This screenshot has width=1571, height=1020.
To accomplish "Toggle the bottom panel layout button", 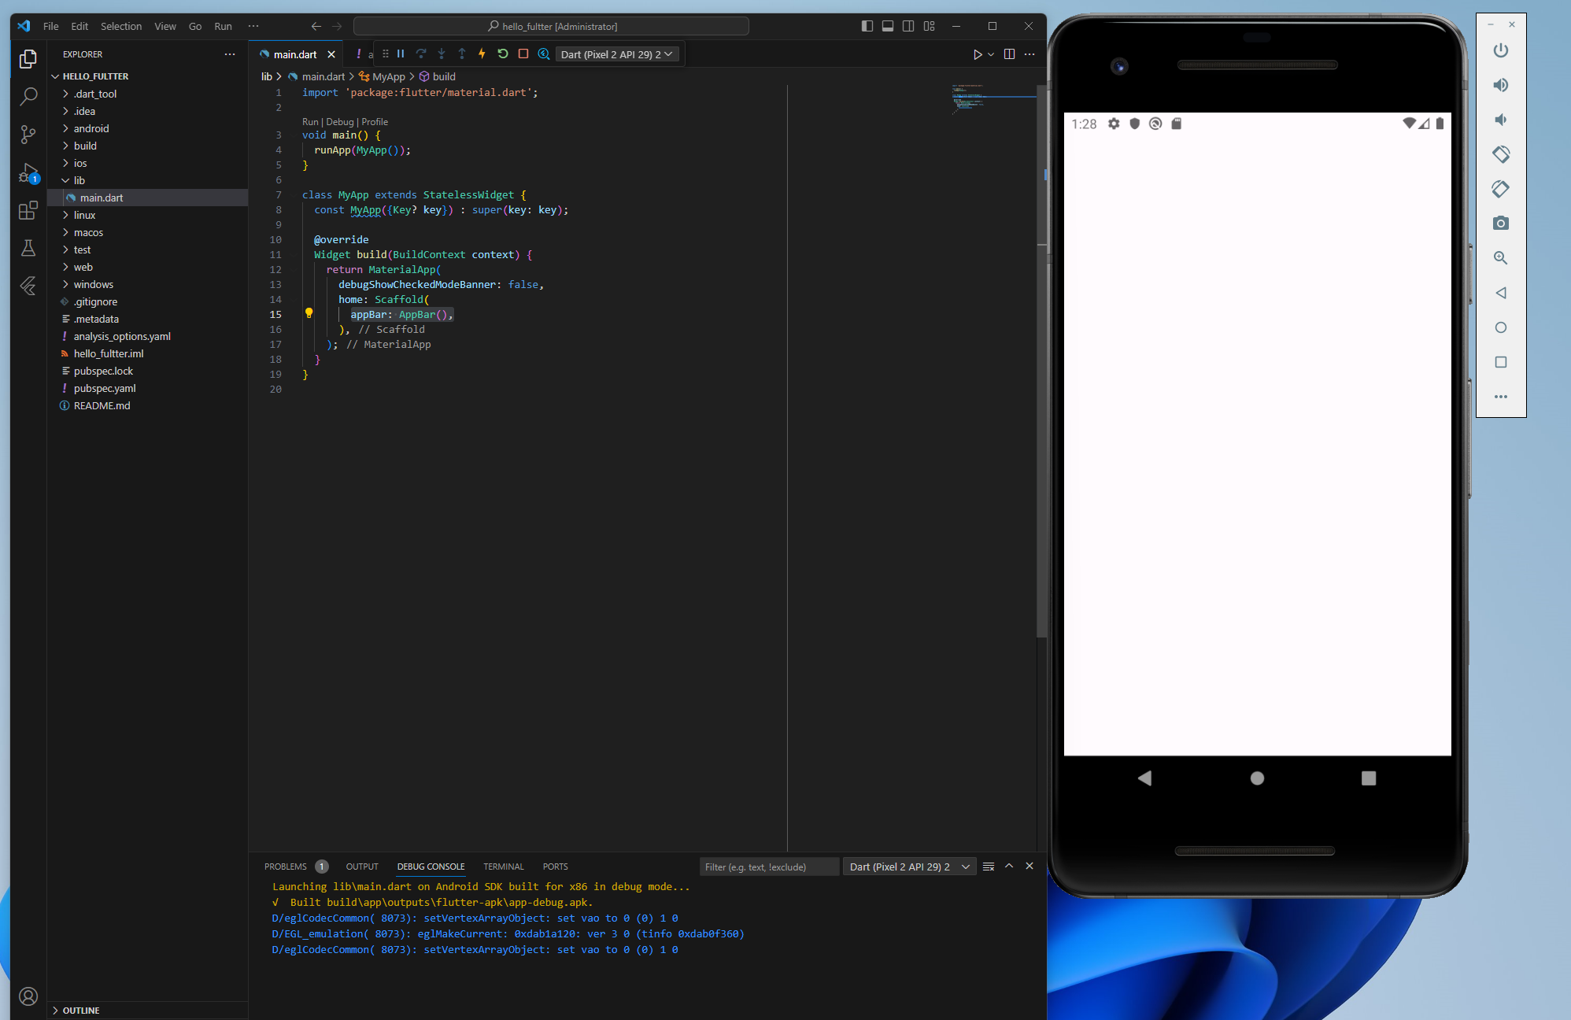I will [888, 26].
